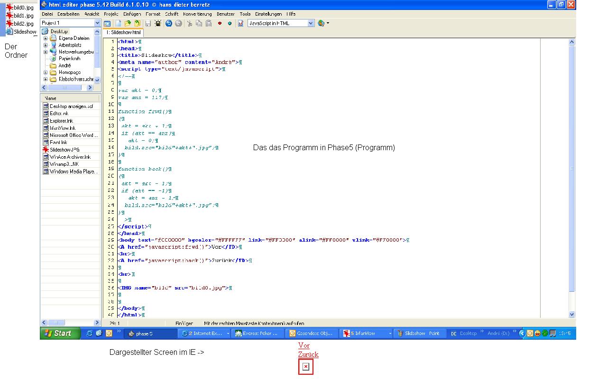Open the Bearbeiten menu
Viewport: 607px width, 379px height.
pos(68,14)
